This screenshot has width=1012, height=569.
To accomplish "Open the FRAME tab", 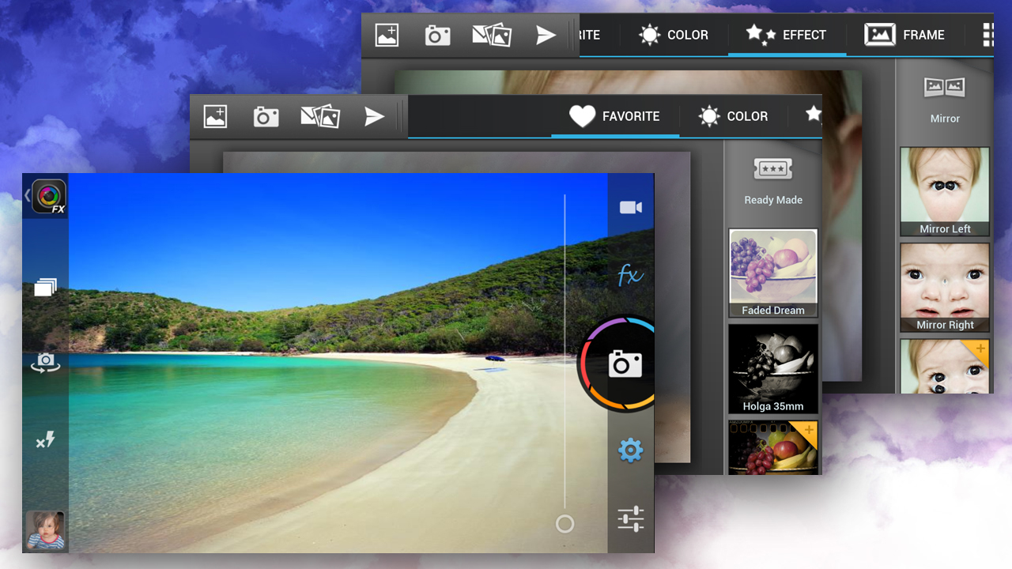I will [905, 35].
